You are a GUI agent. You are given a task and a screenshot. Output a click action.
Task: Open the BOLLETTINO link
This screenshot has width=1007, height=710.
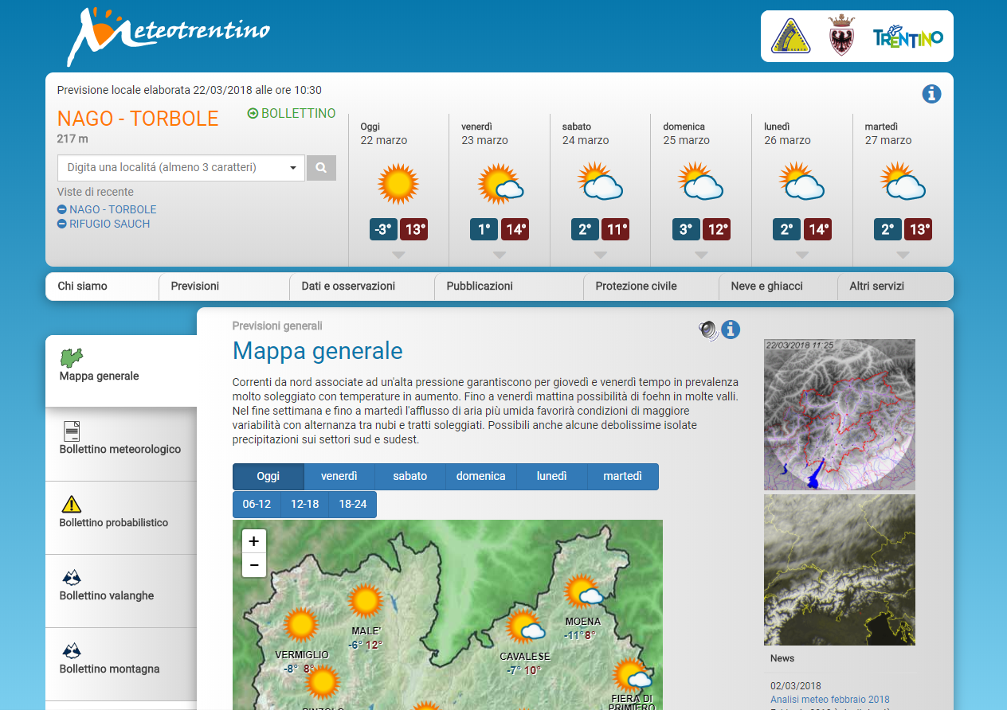(292, 114)
